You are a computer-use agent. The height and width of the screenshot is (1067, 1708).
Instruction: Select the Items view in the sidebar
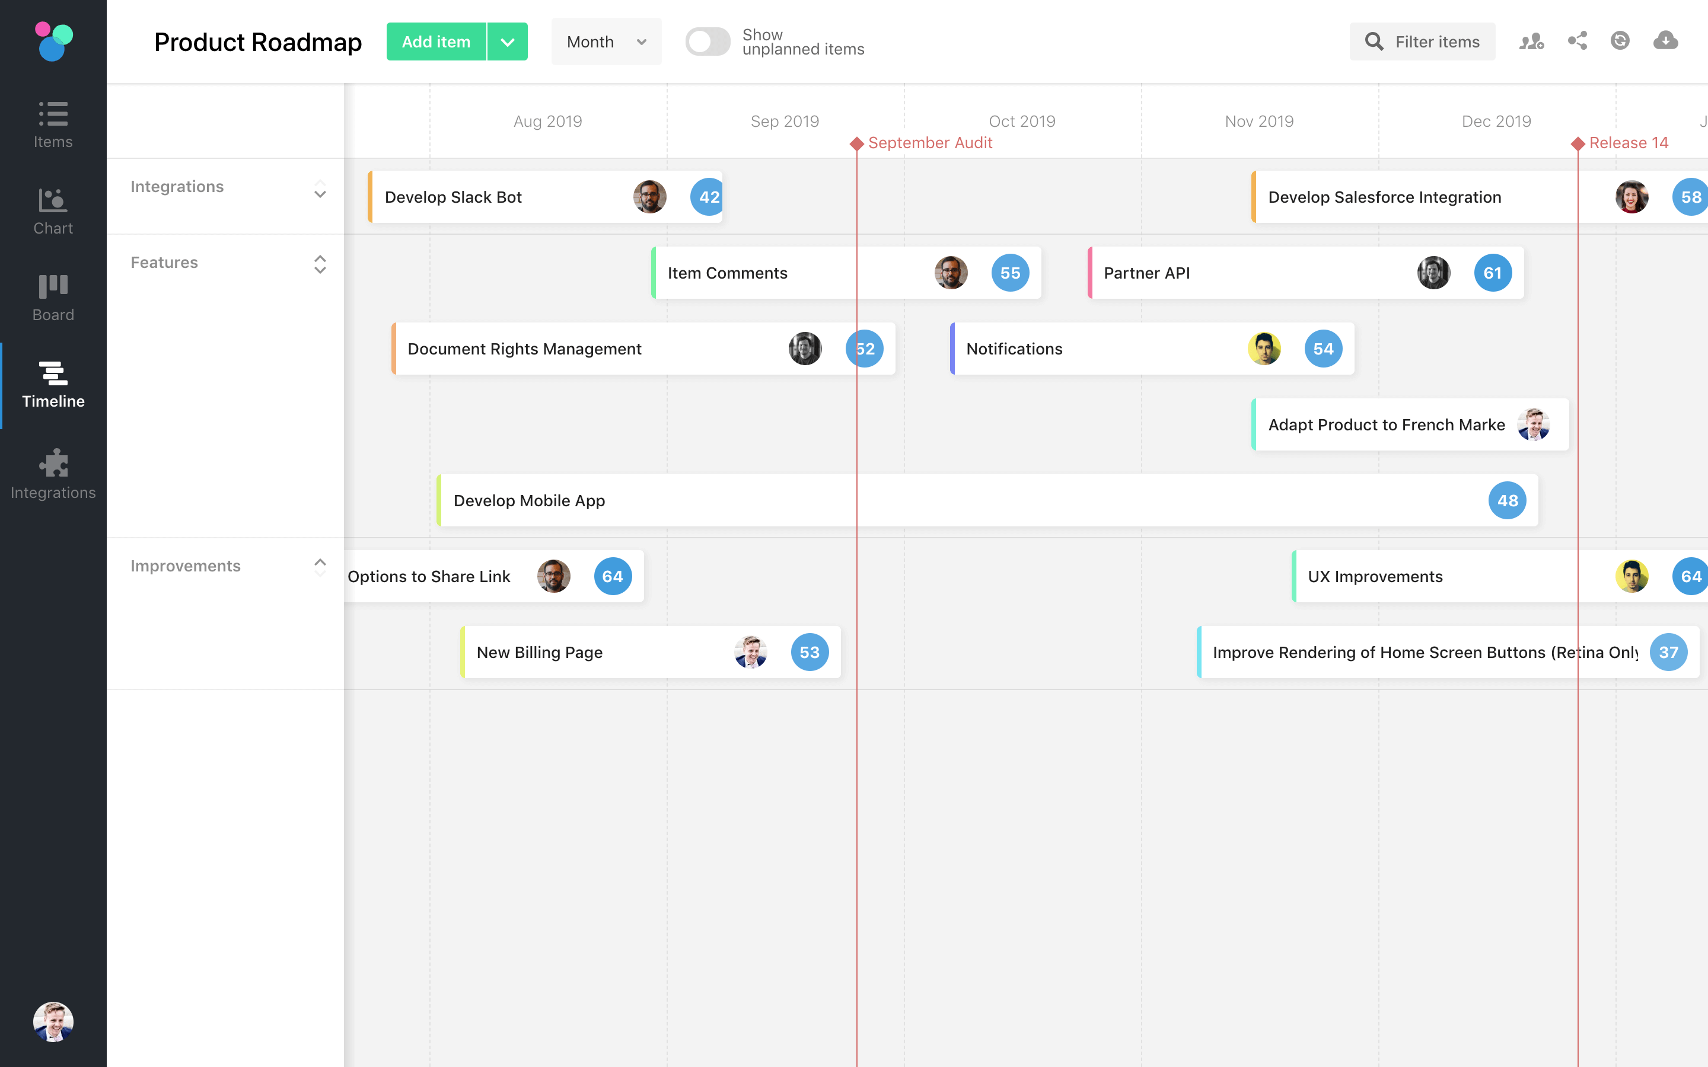(53, 124)
